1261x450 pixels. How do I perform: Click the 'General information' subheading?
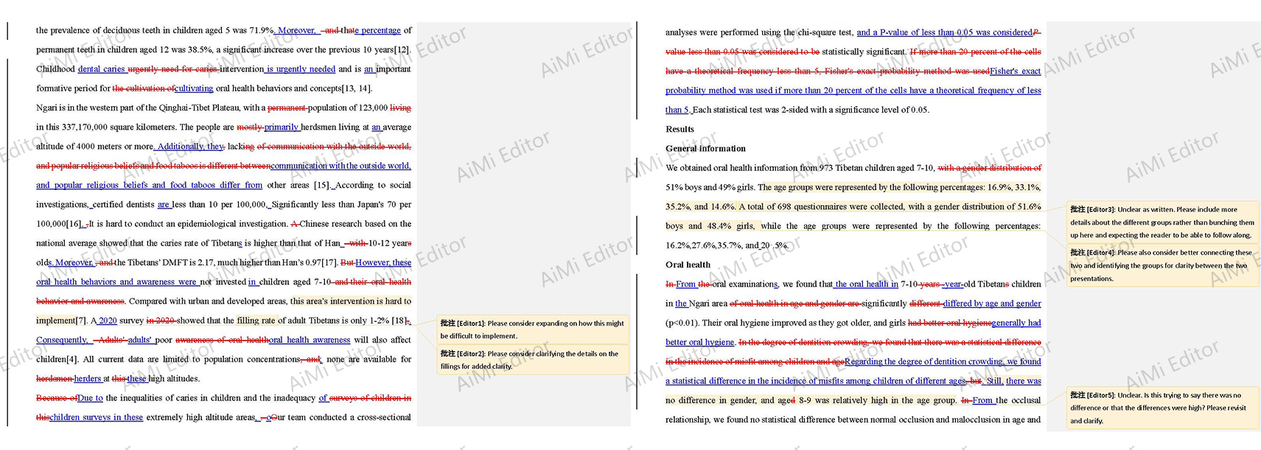705,149
